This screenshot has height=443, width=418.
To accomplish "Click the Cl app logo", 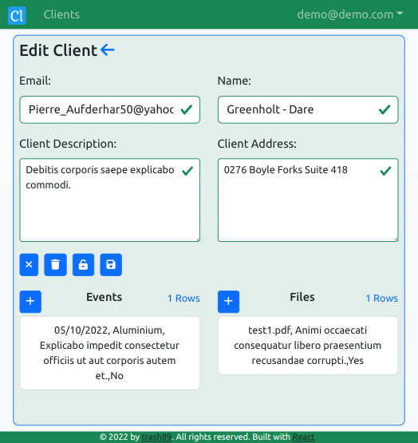I will (17, 15).
